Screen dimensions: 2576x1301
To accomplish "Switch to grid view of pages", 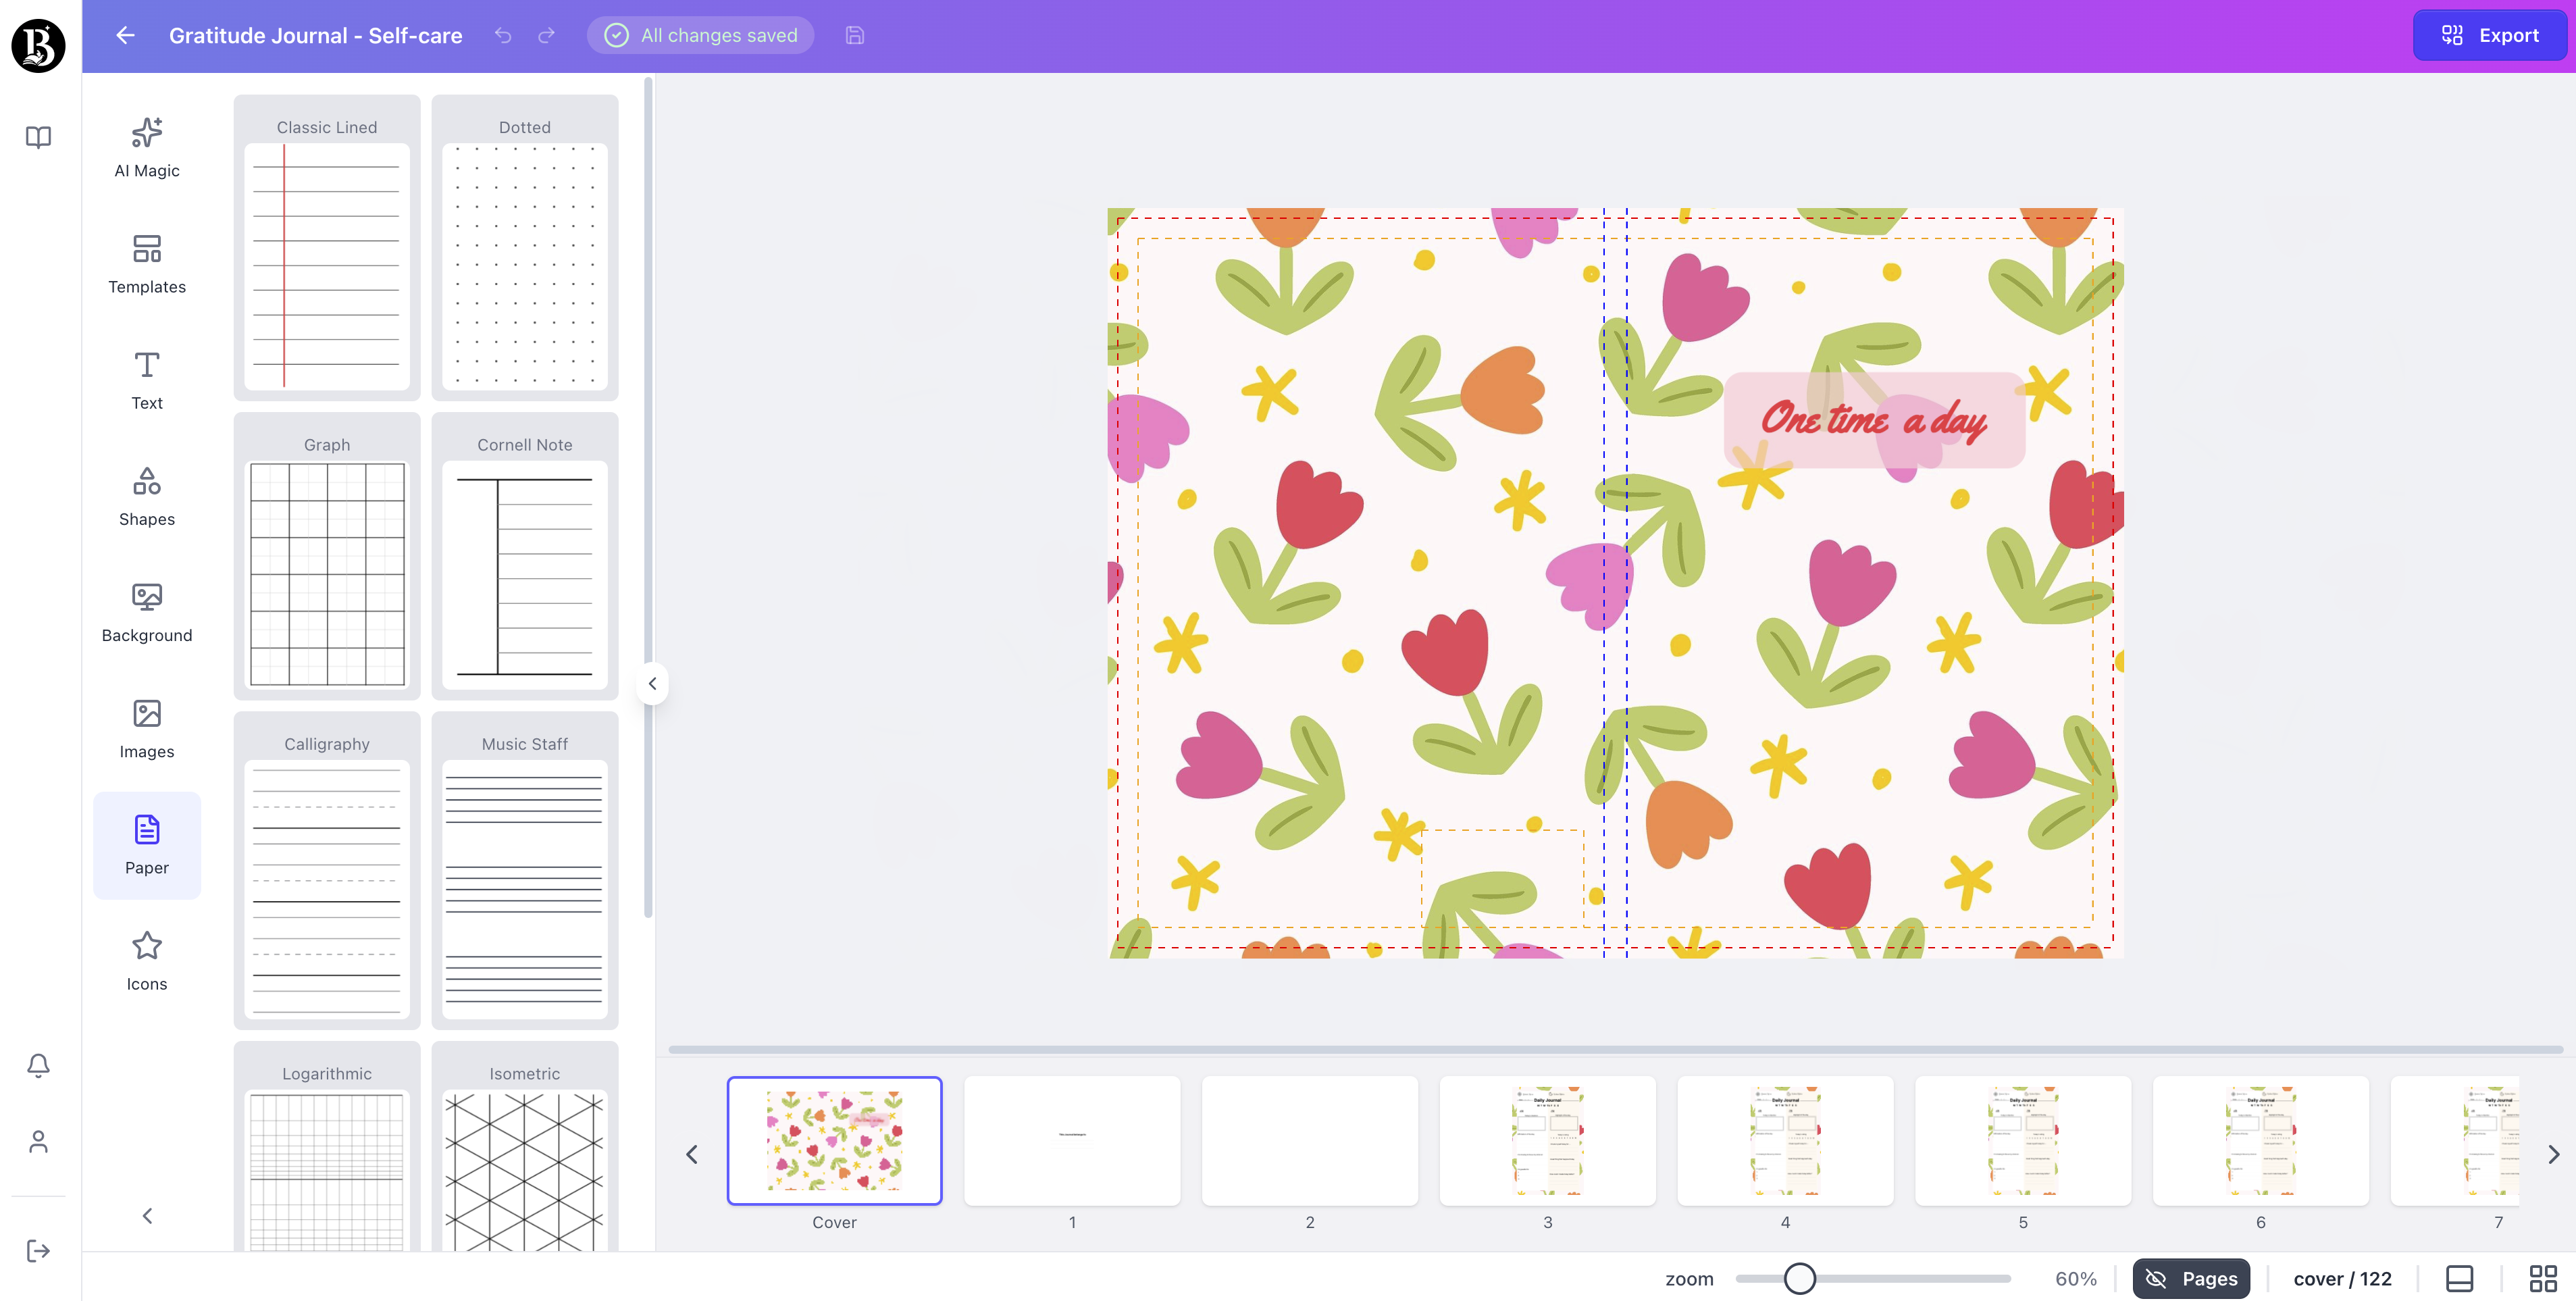I will [x=2542, y=1277].
